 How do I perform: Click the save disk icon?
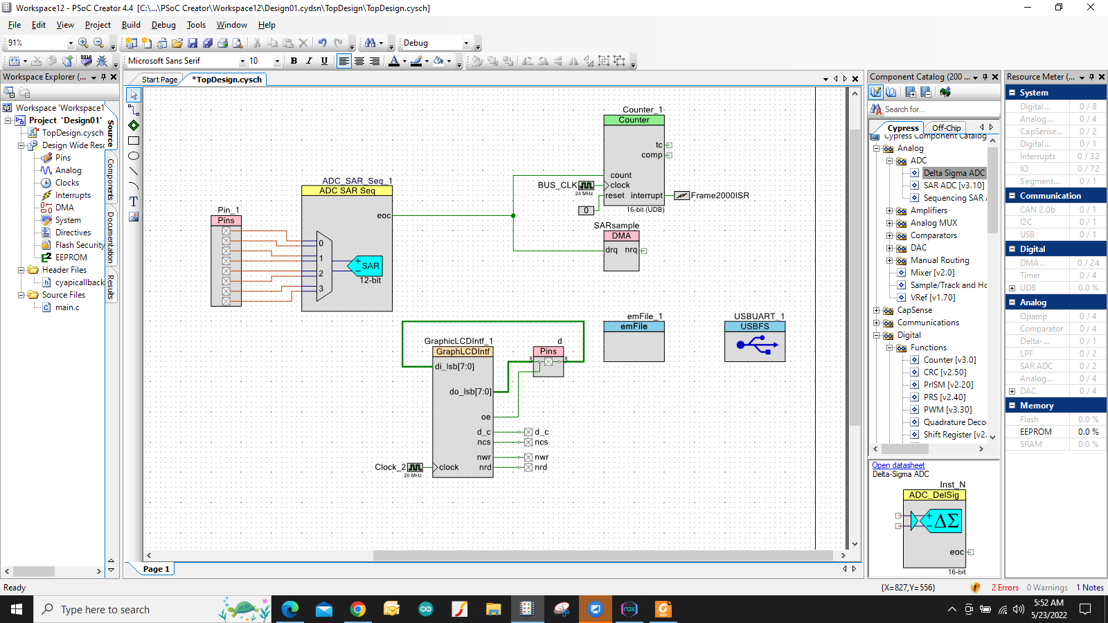pyautogui.click(x=193, y=43)
